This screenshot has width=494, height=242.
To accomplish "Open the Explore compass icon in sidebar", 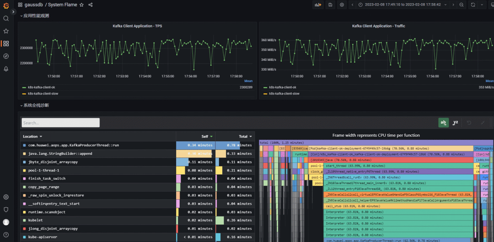I will coord(6,56).
